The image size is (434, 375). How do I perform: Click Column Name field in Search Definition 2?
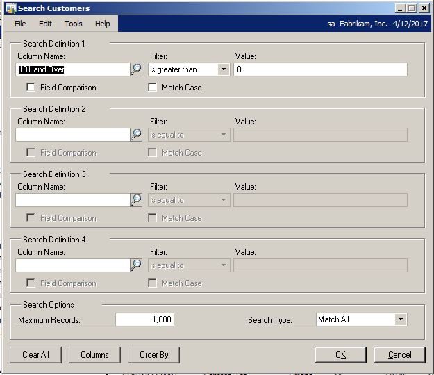click(x=73, y=135)
